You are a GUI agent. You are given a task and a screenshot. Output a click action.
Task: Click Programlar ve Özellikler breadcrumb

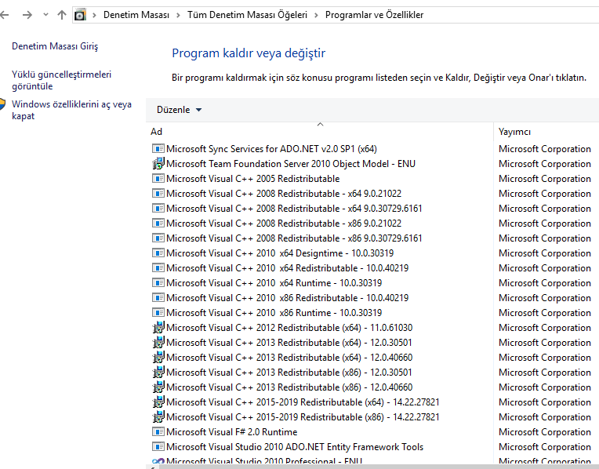(x=375, y=15)
